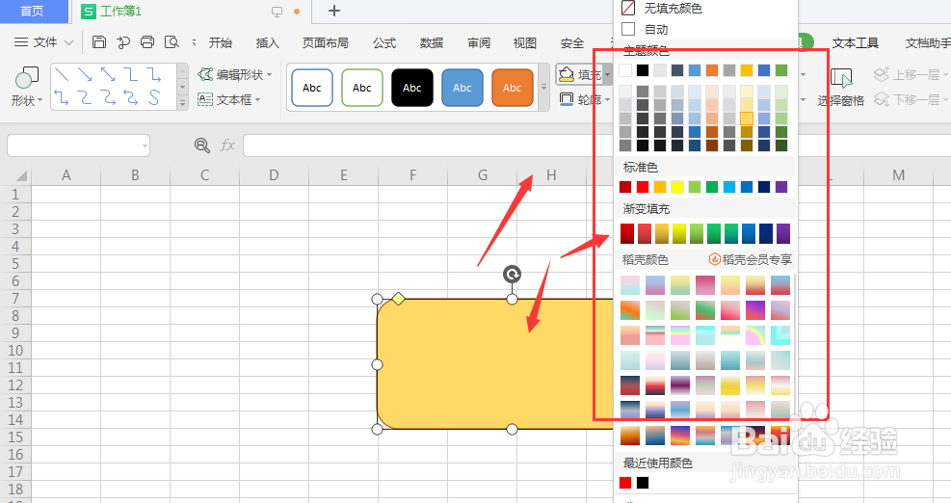Expand the line shapes gallery more arrow
The image size is (951, 503).
click(x=182, y=104)
